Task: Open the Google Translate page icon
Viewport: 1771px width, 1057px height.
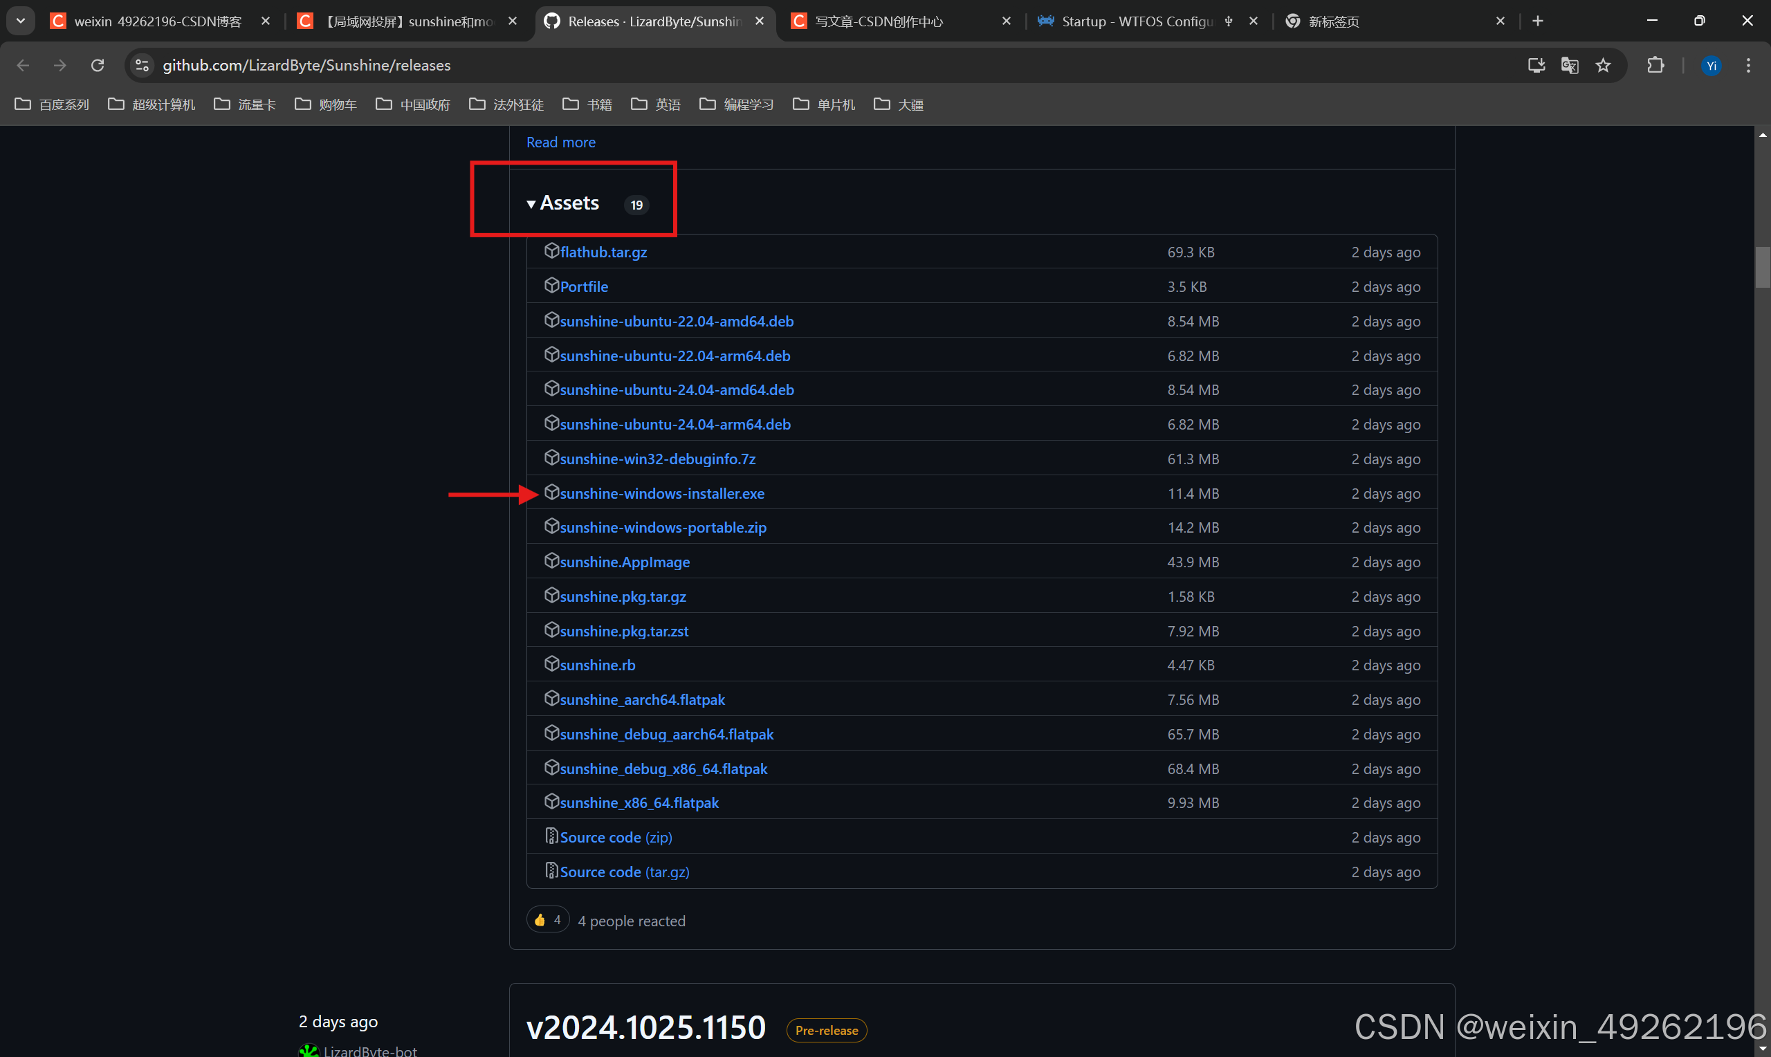Action: pos(1570,66)
